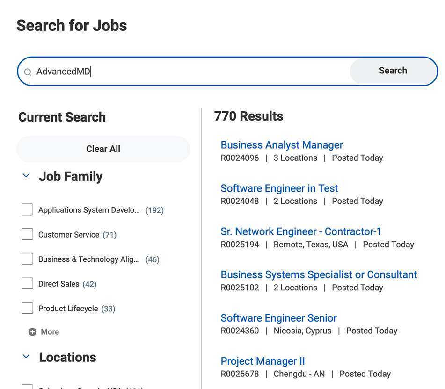Click the Search for Jobs title

tap(72, 26)
